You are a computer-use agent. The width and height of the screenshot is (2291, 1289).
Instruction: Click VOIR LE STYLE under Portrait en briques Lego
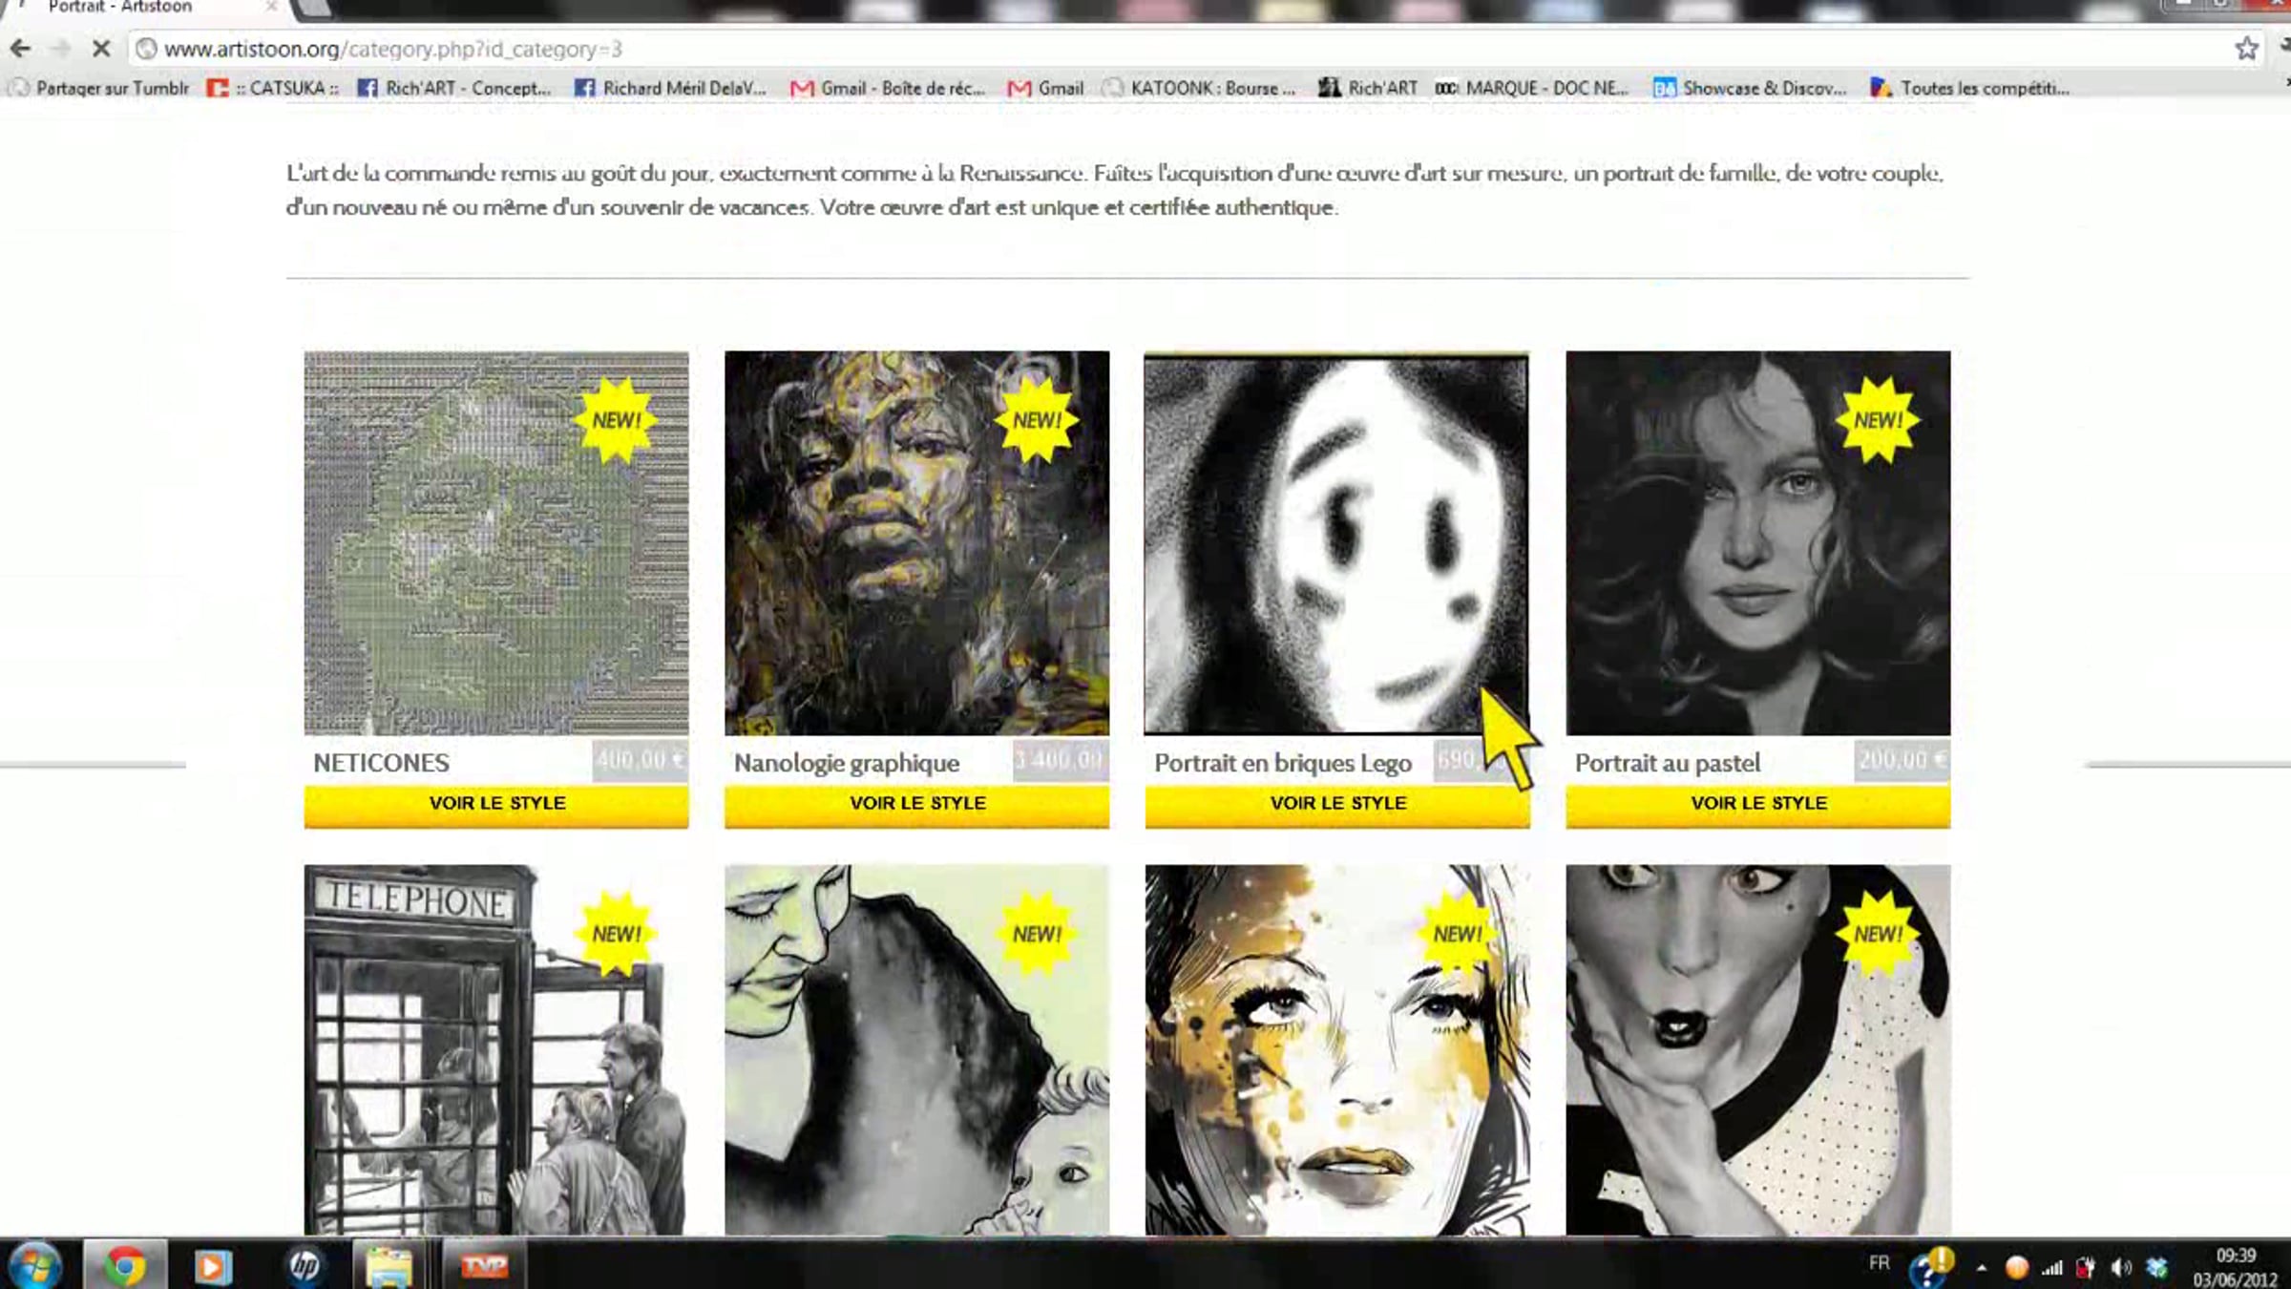pos(1337,804)
